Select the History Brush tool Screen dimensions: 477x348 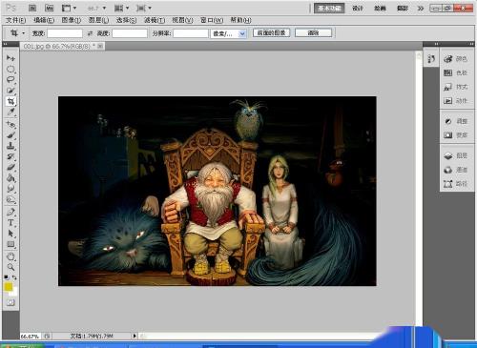10,156
